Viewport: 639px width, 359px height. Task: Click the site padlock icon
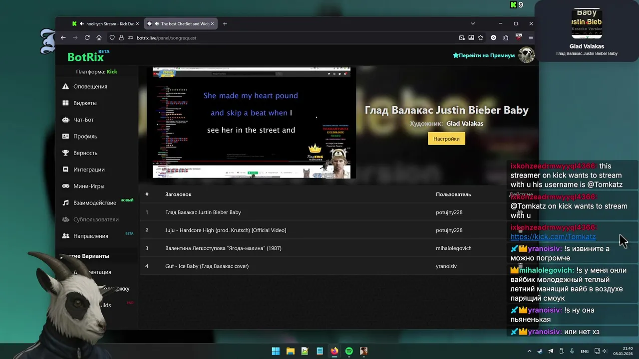(121, 37)
